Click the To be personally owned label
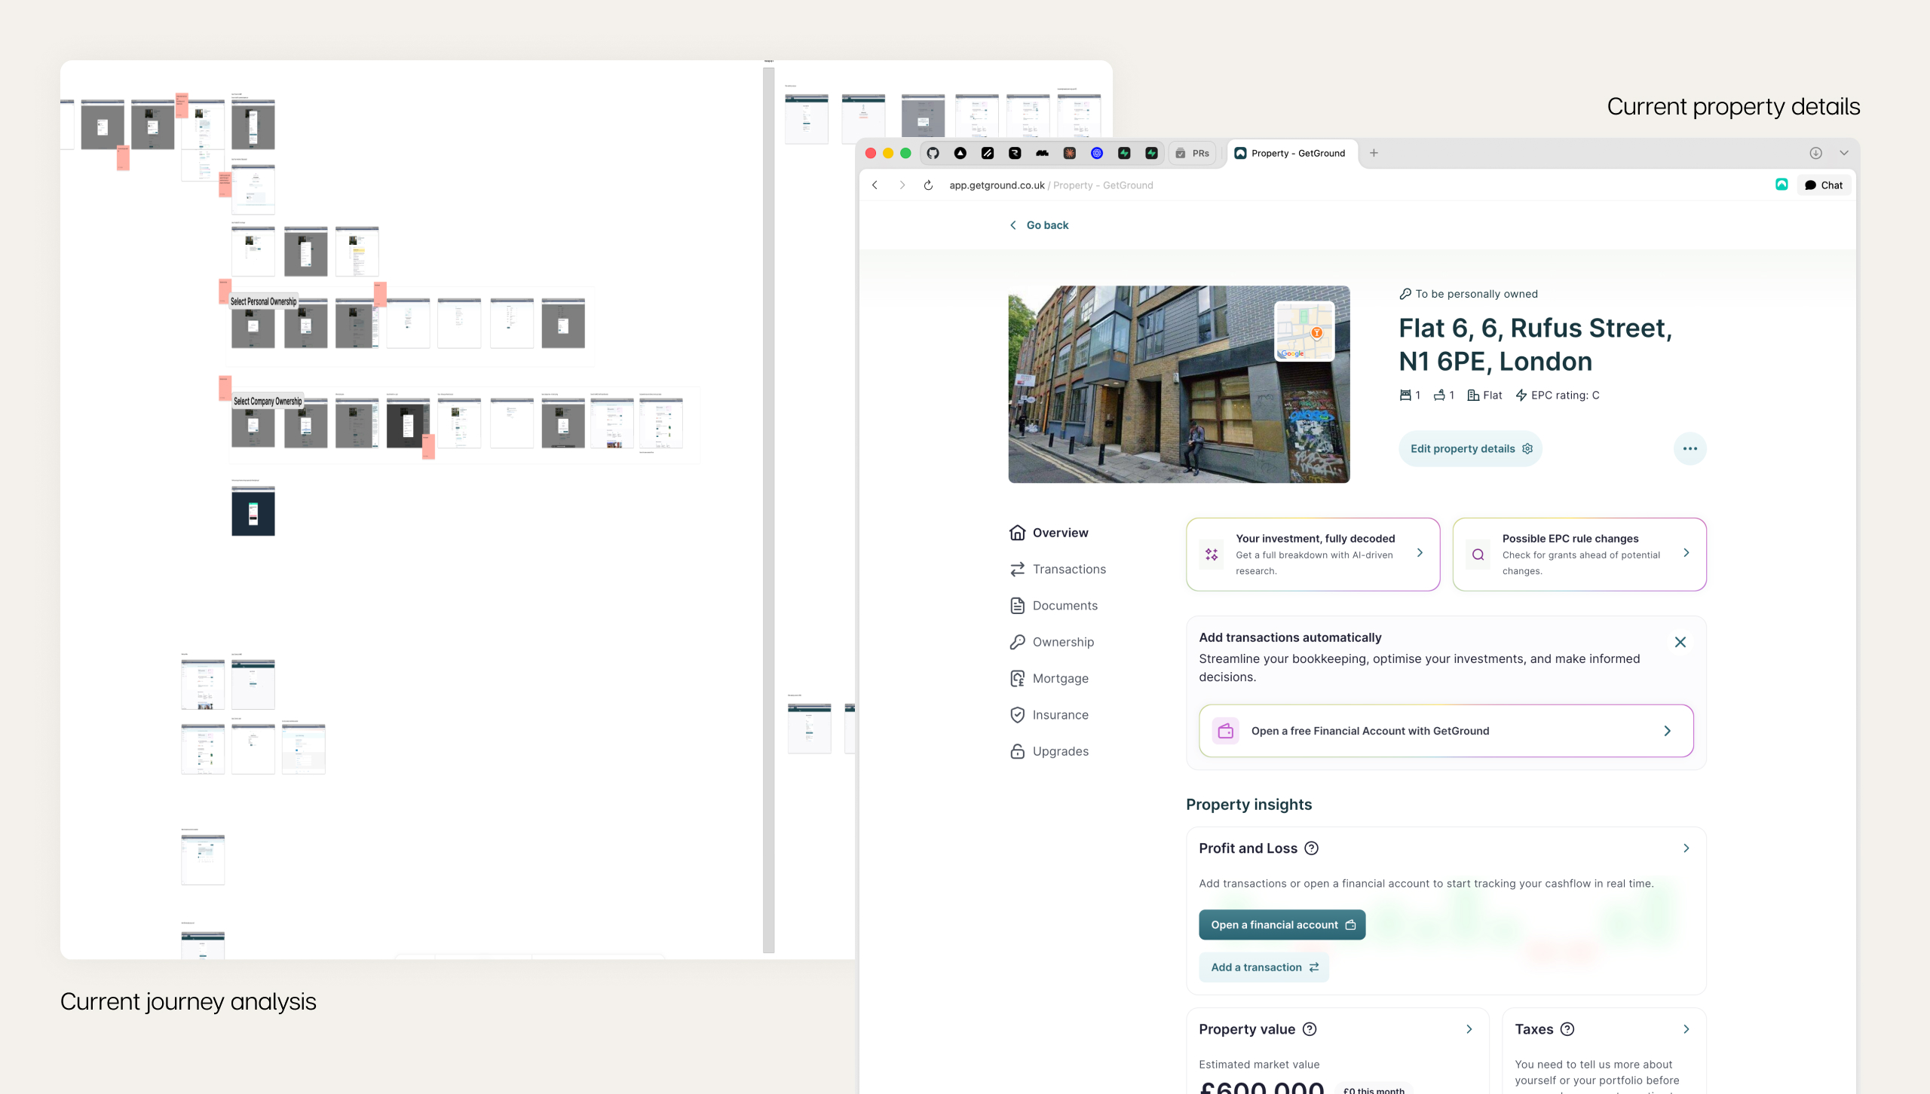1930x1094 pixels. tap(1469, 294)
